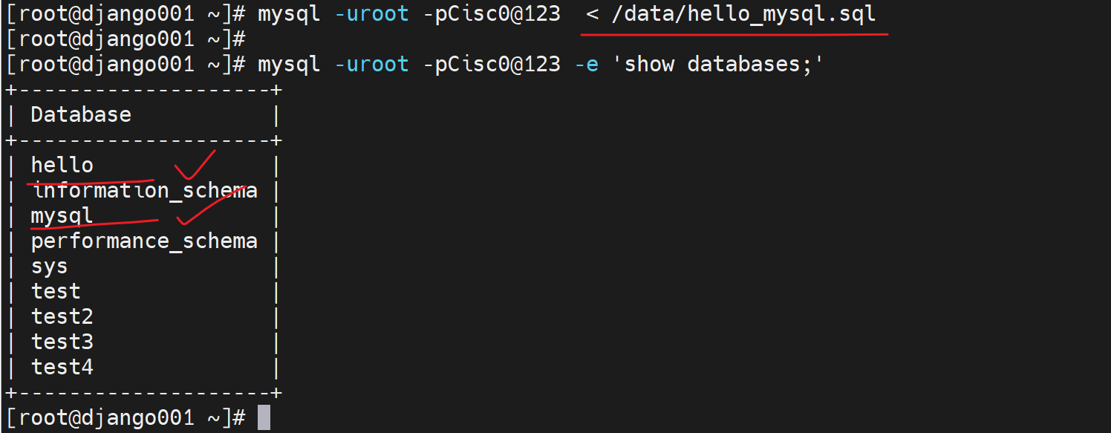The height and width of the screenshot is (433, 1111).
Task: Click the sys database row
Action: 49,267
